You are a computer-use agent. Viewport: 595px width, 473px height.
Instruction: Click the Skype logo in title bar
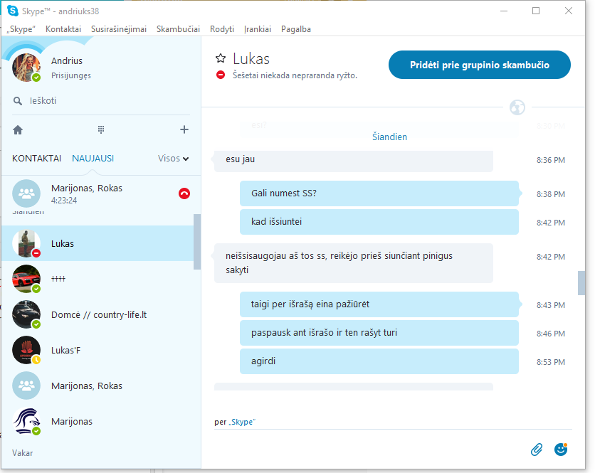pyautogui.click(x=13, y=11)
